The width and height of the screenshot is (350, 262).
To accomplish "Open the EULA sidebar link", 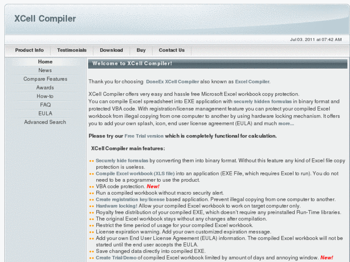I will [45, 113].
